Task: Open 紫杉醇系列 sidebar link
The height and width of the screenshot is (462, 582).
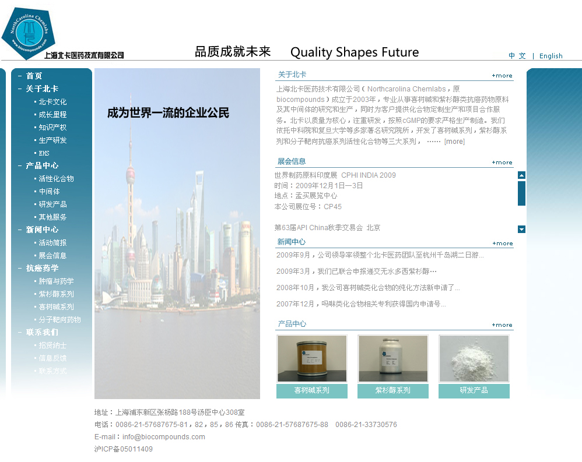Action: point(56,294)
